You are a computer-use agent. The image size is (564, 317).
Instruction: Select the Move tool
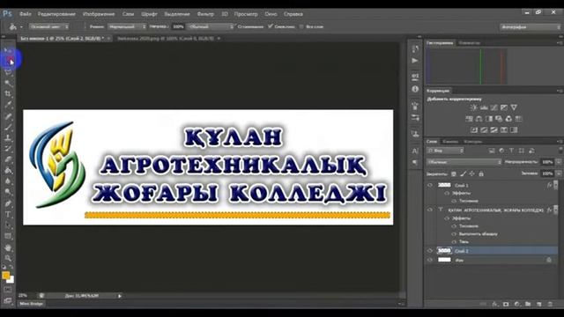8,50
